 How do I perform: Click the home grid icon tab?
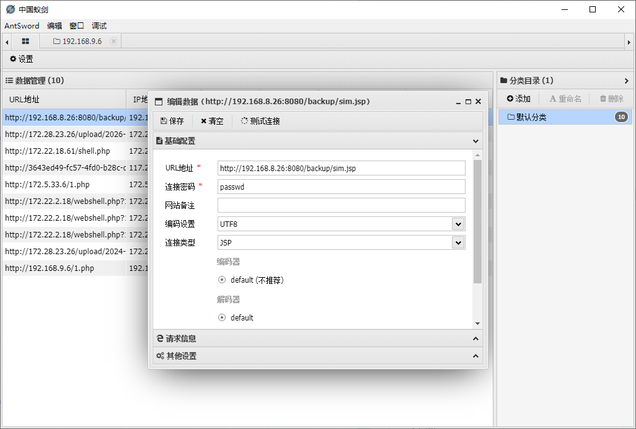click(x=25, y=42)
